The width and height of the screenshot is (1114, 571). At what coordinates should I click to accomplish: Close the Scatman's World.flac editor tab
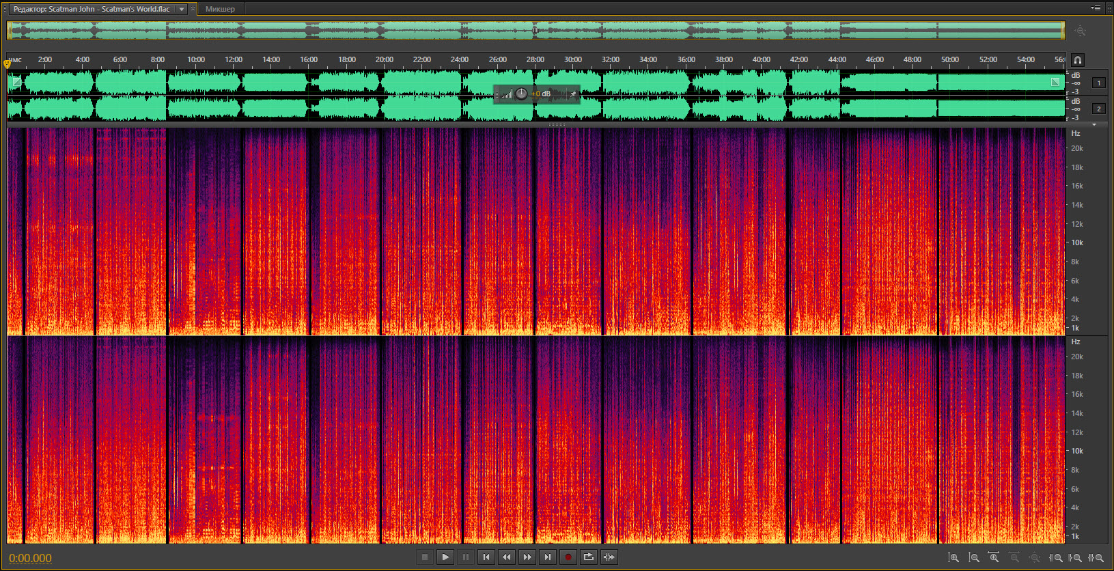pos(193,9)
